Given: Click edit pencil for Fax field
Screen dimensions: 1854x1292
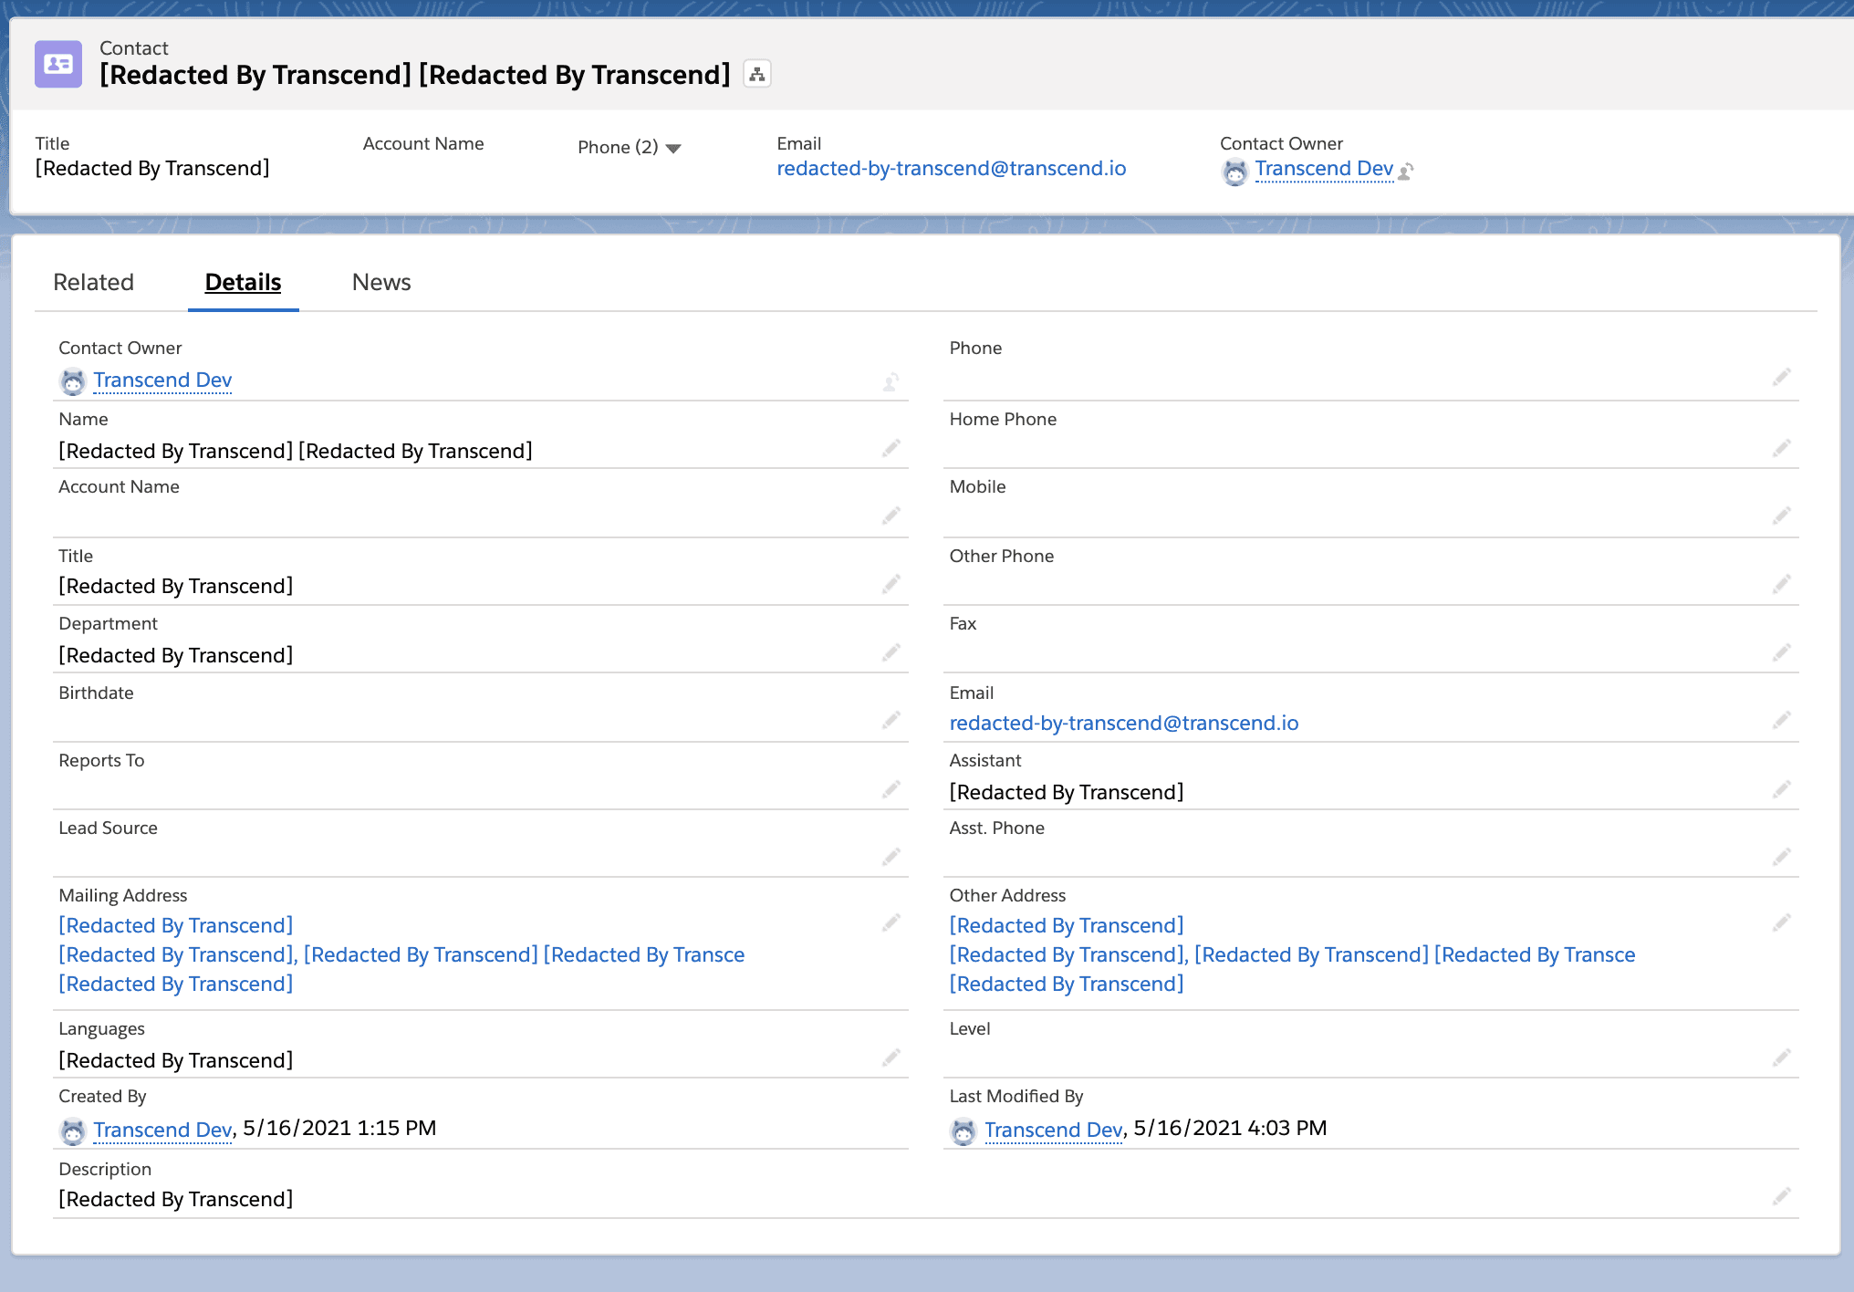Looking at the screenshot, I should [1781, 652].
